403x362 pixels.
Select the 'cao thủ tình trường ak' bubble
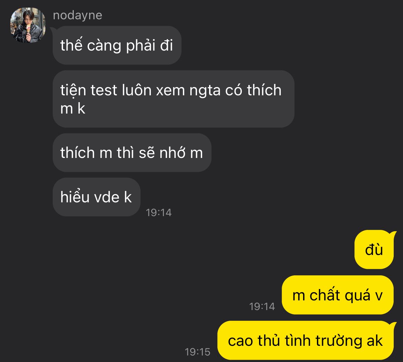[305, 340]
